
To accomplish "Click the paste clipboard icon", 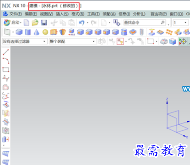I will [x=71, y=23].
